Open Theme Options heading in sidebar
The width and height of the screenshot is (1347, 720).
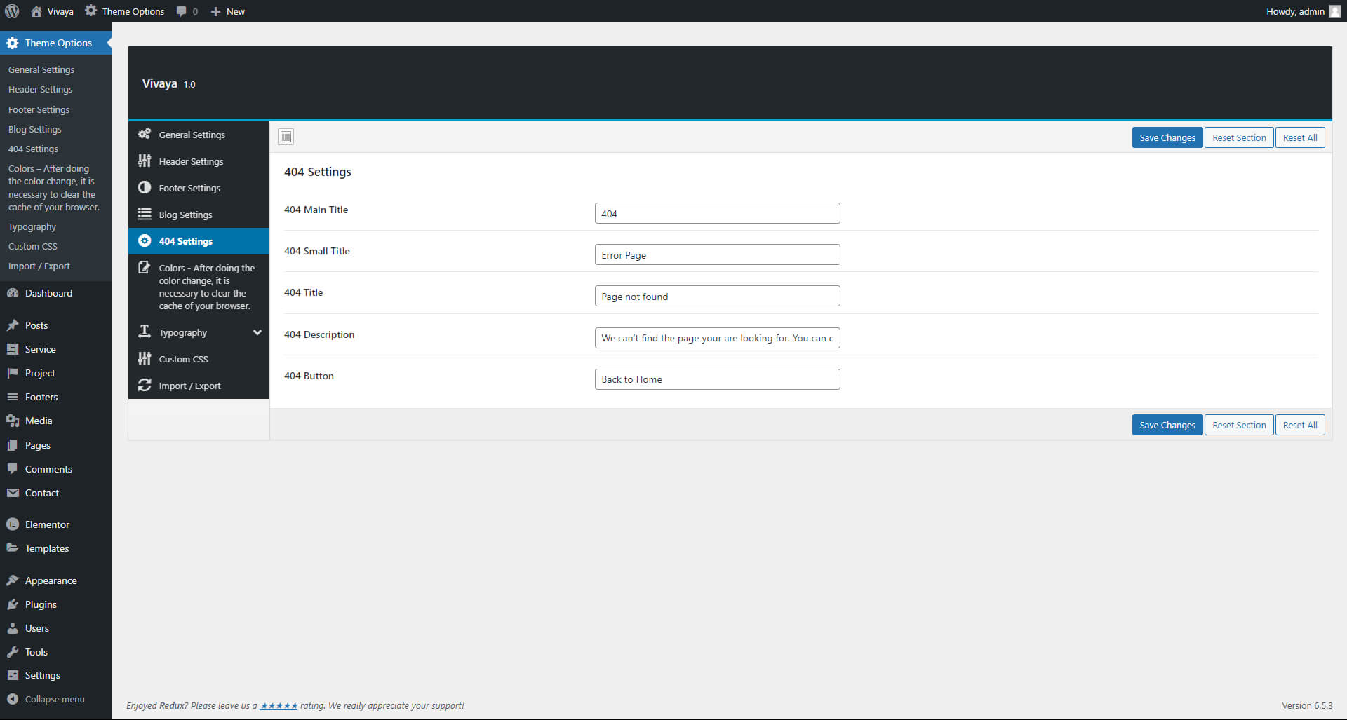(x=56, y=43)
